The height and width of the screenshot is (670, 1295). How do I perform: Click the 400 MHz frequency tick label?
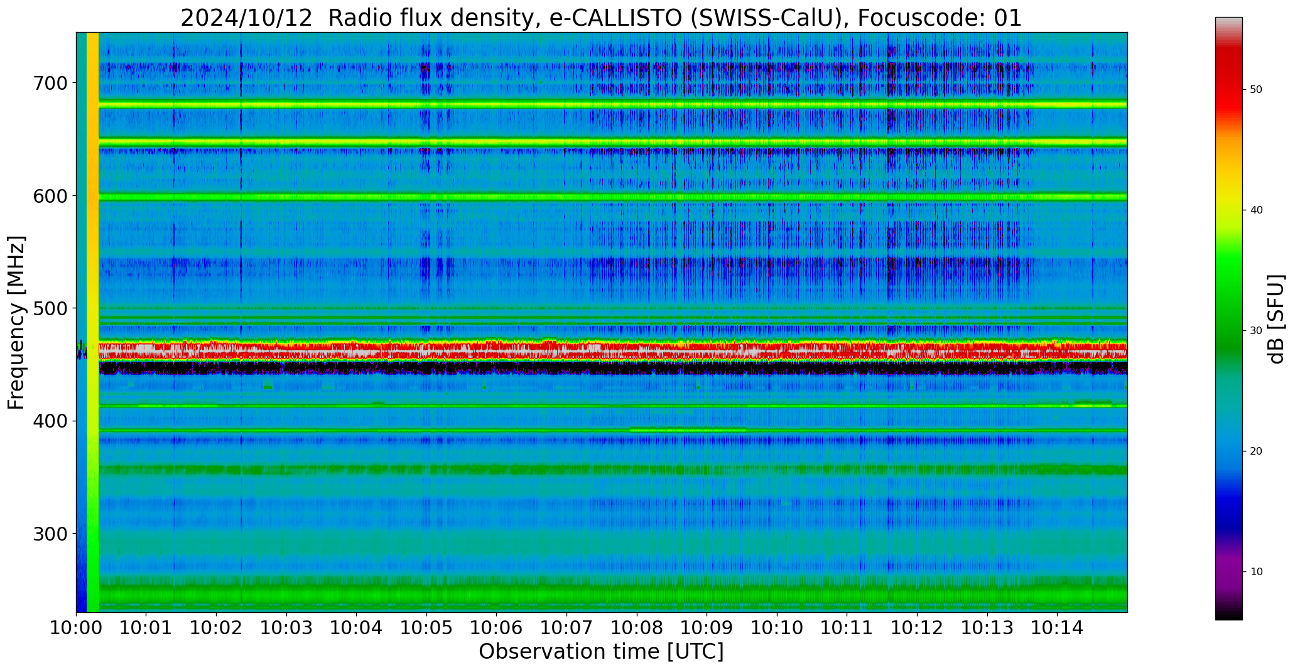pyautogui.click(x=50, y=421)
